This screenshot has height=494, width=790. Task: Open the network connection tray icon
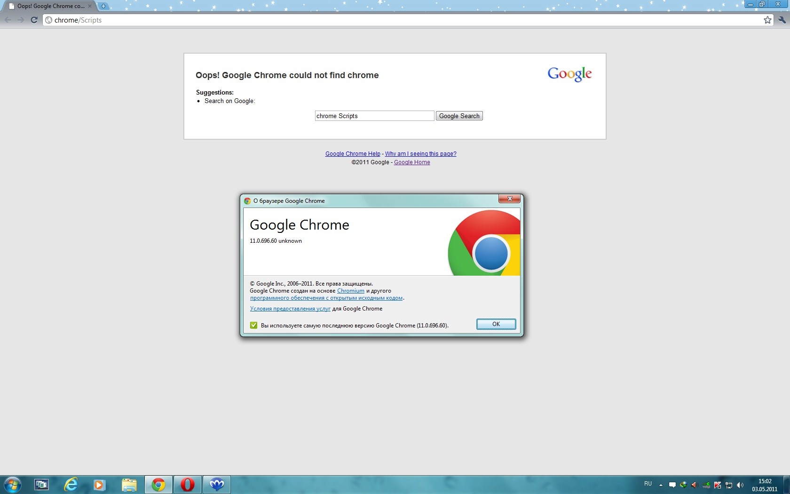729,485
